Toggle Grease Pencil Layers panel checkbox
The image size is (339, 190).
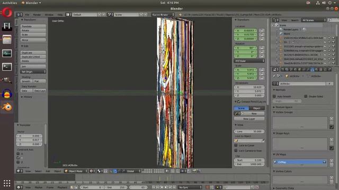click(239, 101)
